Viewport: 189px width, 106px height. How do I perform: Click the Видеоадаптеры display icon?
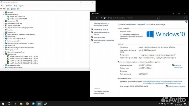click(x=6, y=14)
